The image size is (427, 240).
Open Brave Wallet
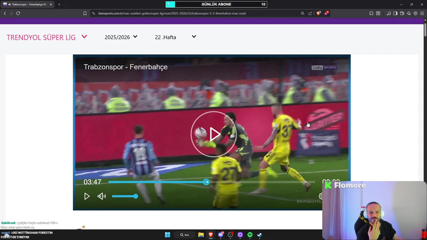402,13
